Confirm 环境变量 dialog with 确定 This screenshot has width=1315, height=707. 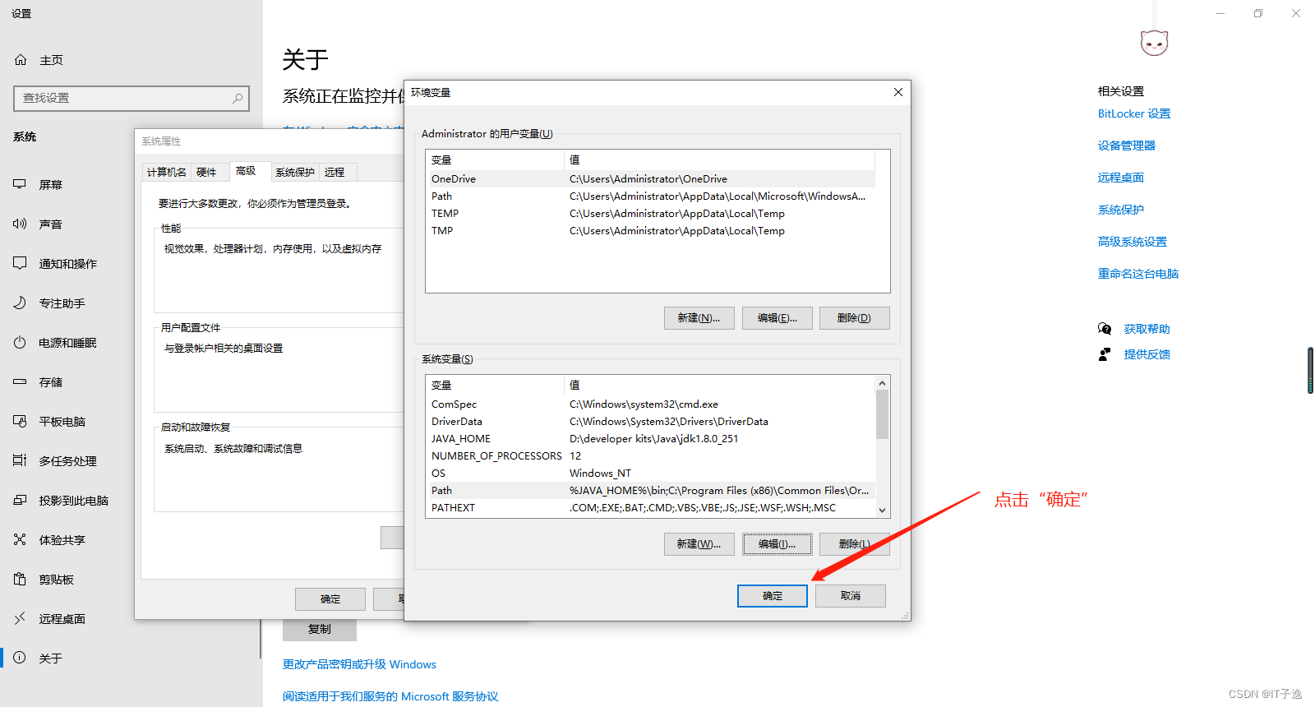(x=773, y=596)
